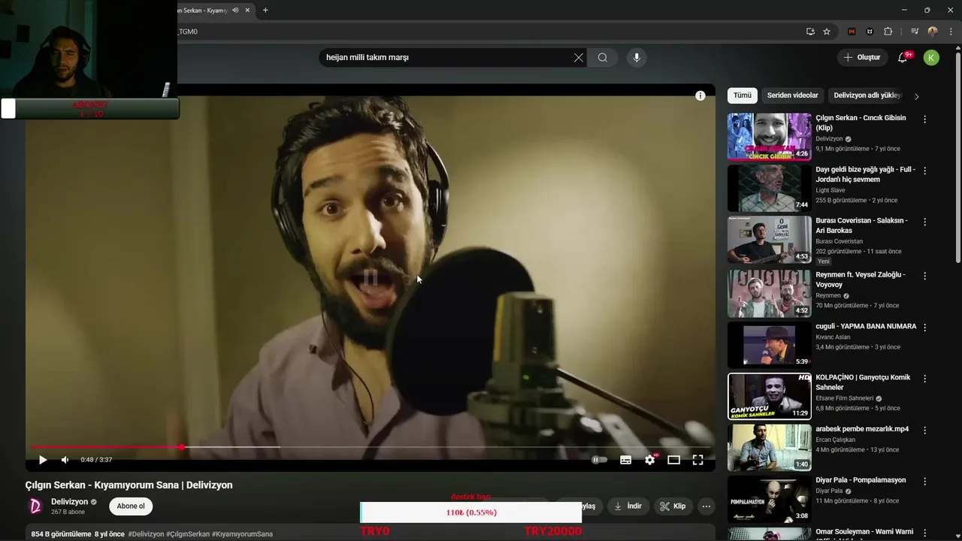Click the İndir download button
This screenshot has height=541, width=962.
click(x=628, y=506)
